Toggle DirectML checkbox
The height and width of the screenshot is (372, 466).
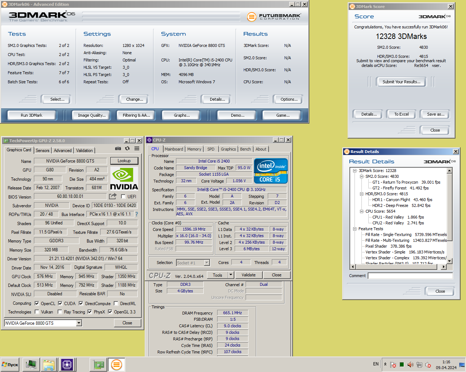point(116,303)
